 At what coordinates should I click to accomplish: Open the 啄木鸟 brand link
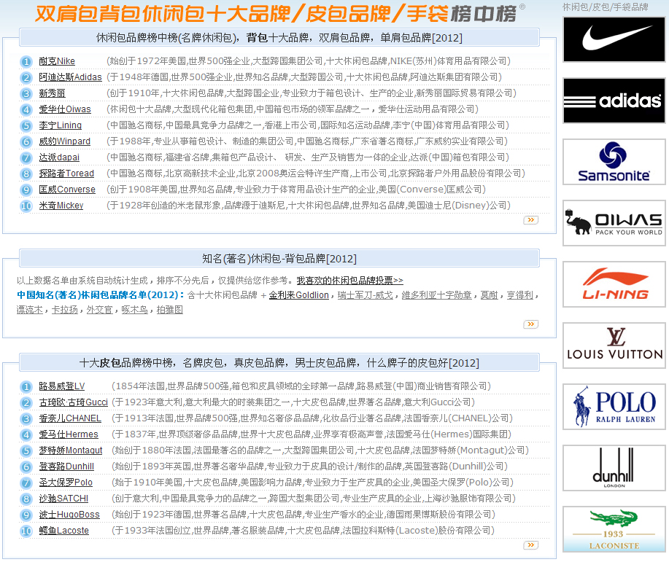click(134, 310)
